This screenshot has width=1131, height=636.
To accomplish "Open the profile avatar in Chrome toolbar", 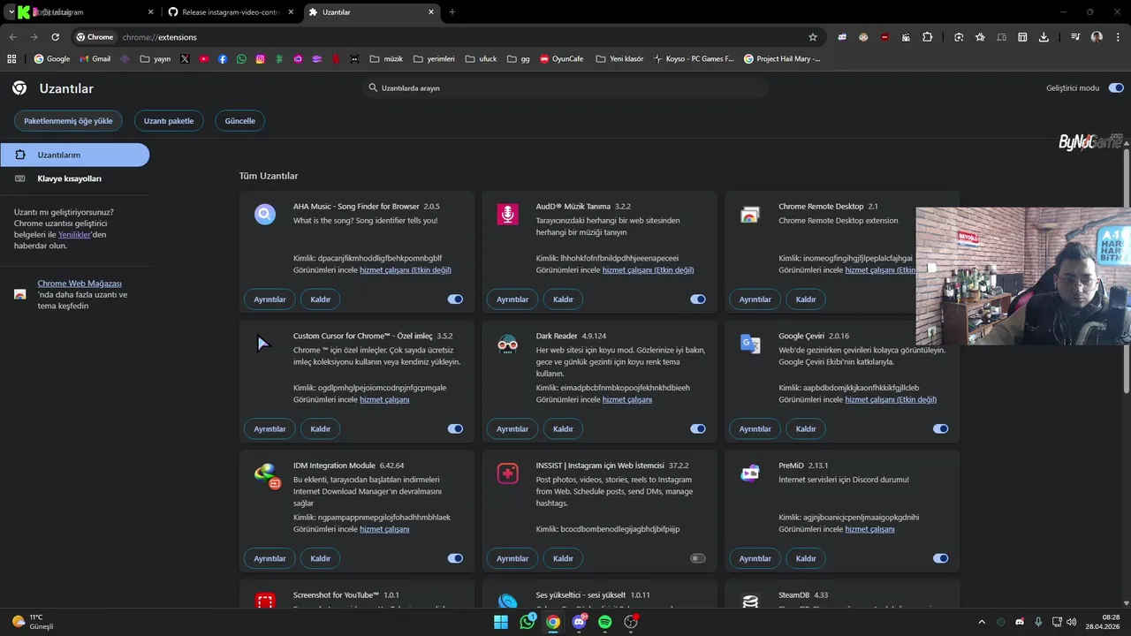I will [x=1097, y=37].
